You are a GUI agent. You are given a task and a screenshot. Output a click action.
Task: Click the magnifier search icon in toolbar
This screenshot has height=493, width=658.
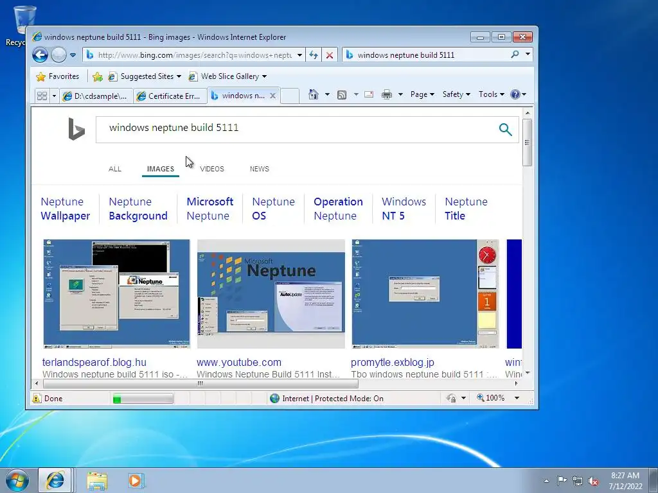tap(515, 55)
